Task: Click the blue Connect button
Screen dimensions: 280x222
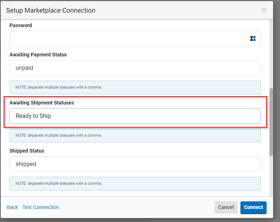Action: (x=253, y=207)
